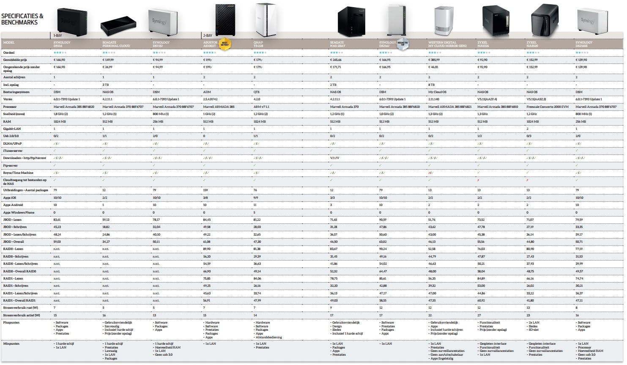The height and width of the screenshot is (365, 627).
Task: Click the 'Besturingssysteem' row label
Action: click(x=16, y=92)
